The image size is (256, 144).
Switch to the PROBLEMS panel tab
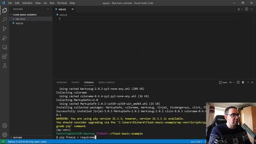pyautogui.click(x=62, y=82)
